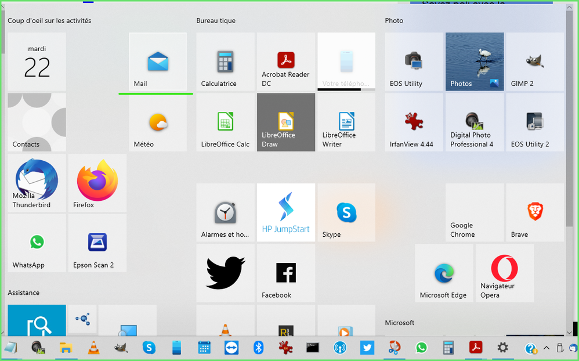Screen dimensions: 579x361
Task: Launch Calculatrice from the start tiles
Action: 225,62
